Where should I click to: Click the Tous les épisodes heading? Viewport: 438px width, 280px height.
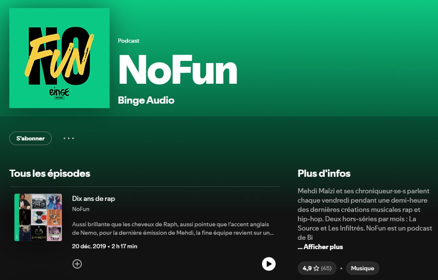click(50, 173)
